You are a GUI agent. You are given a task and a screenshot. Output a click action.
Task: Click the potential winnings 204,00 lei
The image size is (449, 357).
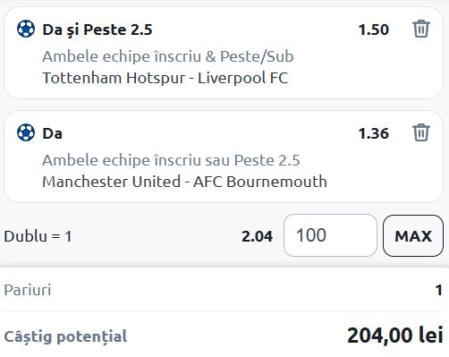coord(395,336)
